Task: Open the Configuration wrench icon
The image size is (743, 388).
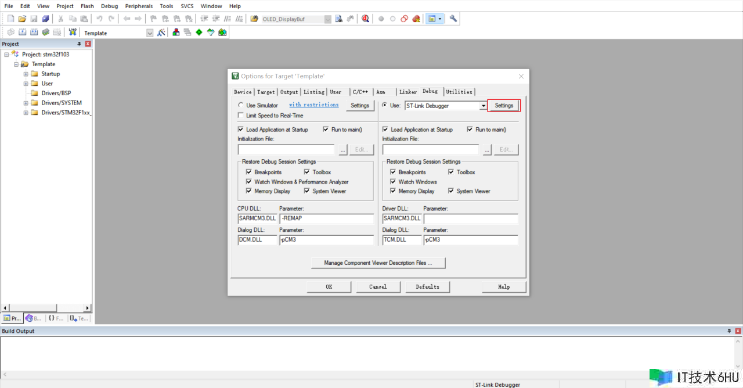Action: 453,19
